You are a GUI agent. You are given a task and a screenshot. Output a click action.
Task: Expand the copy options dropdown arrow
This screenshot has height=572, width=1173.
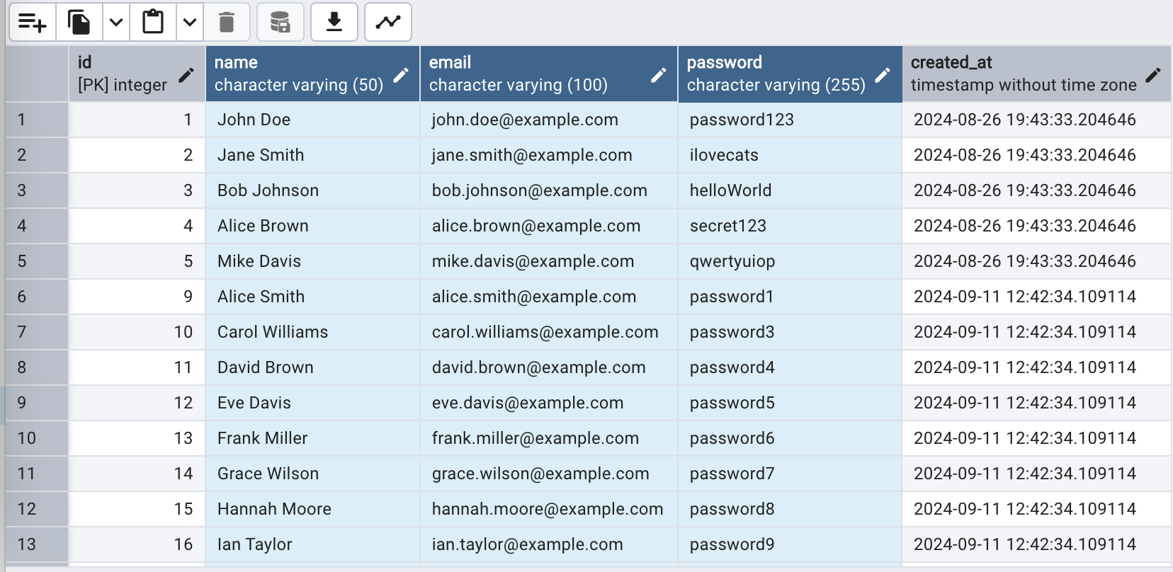[116, 23]
